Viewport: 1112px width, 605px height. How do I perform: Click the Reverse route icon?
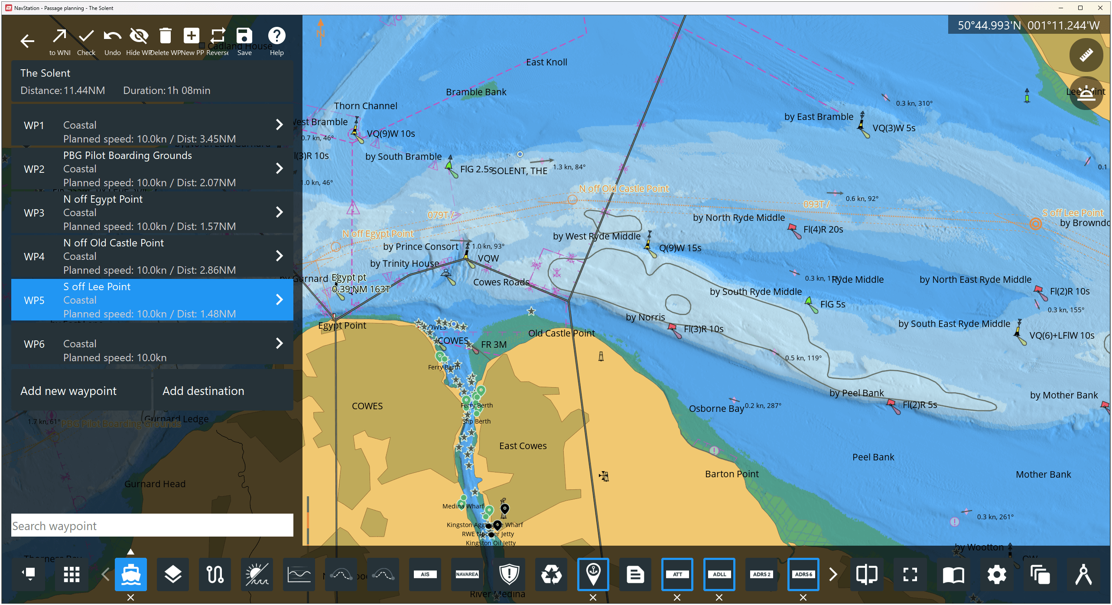[x=218, y=36]
